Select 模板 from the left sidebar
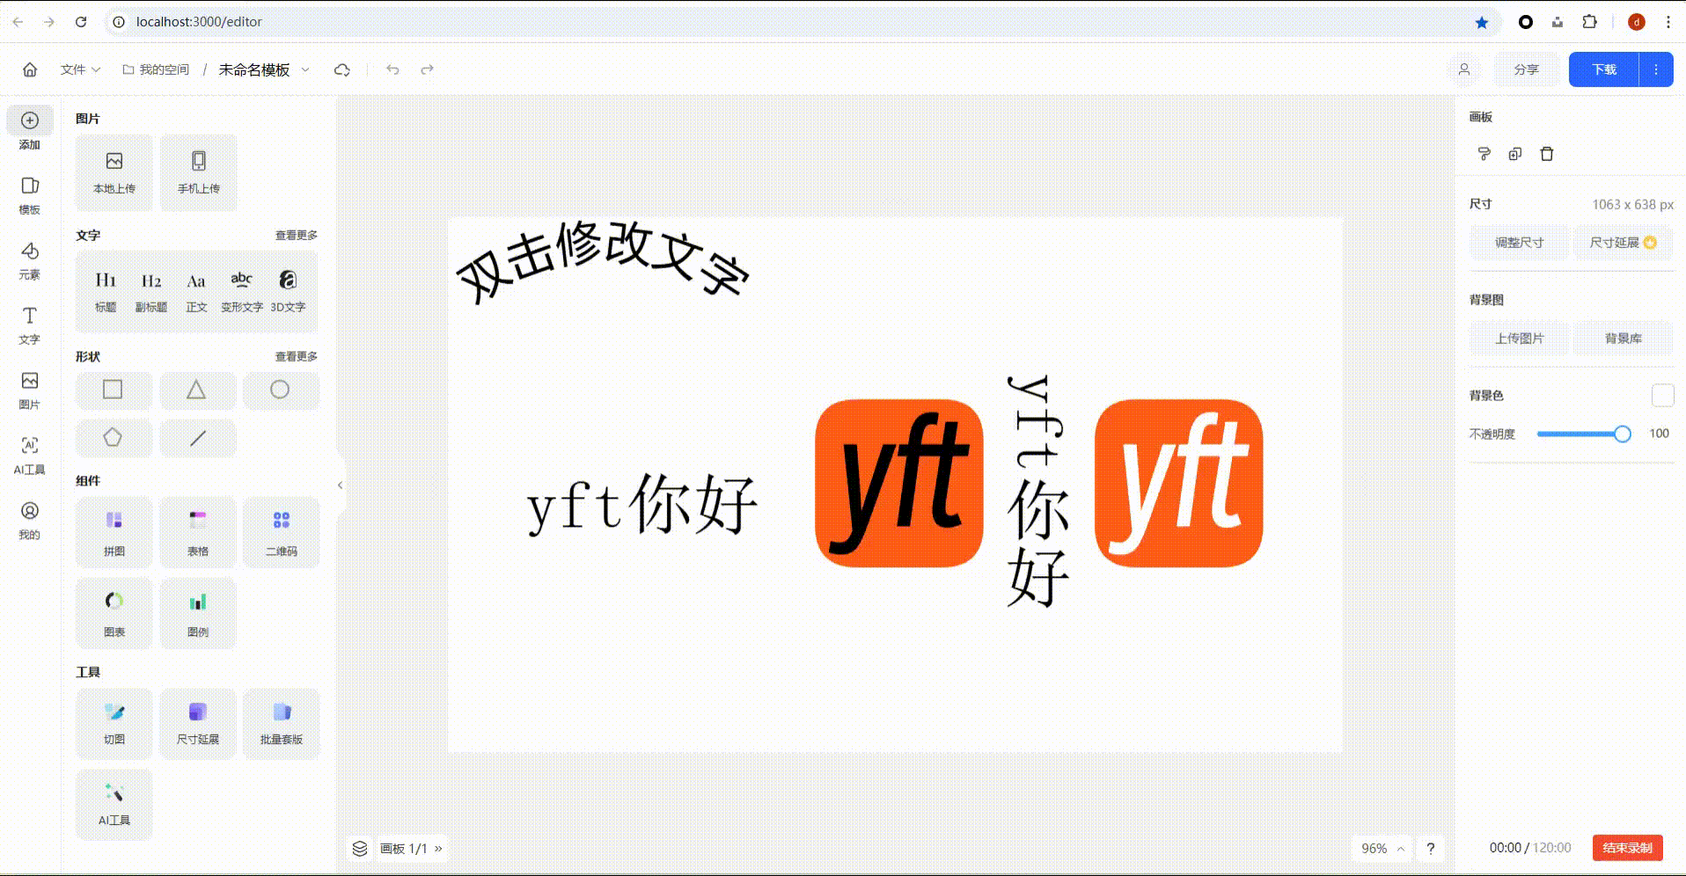Screen dimensions: 1686x876 pyautogui.click(x=30, y=193)
